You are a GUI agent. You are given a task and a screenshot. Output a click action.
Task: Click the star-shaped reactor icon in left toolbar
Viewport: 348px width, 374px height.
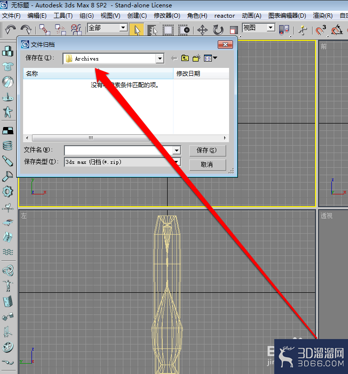coord(8,112)
